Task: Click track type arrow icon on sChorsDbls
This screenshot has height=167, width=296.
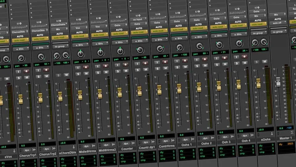Action: pos(74,147)
